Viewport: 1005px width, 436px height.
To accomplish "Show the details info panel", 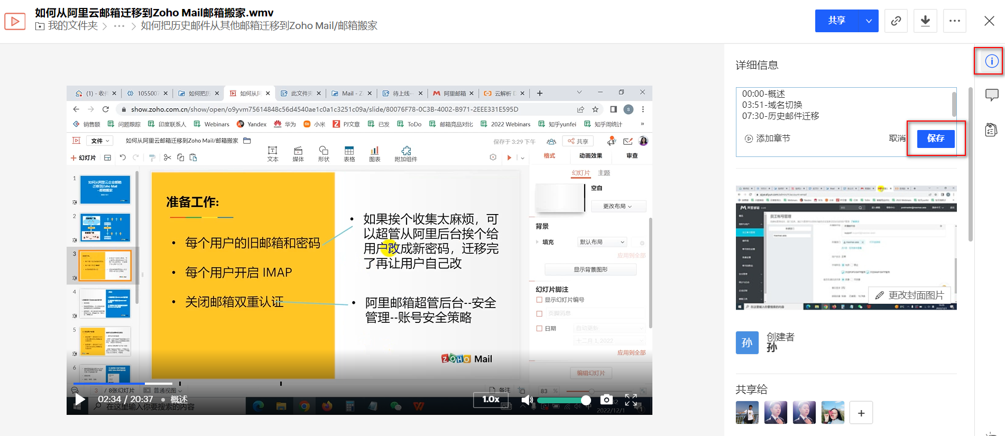I will tap(992, 61).
